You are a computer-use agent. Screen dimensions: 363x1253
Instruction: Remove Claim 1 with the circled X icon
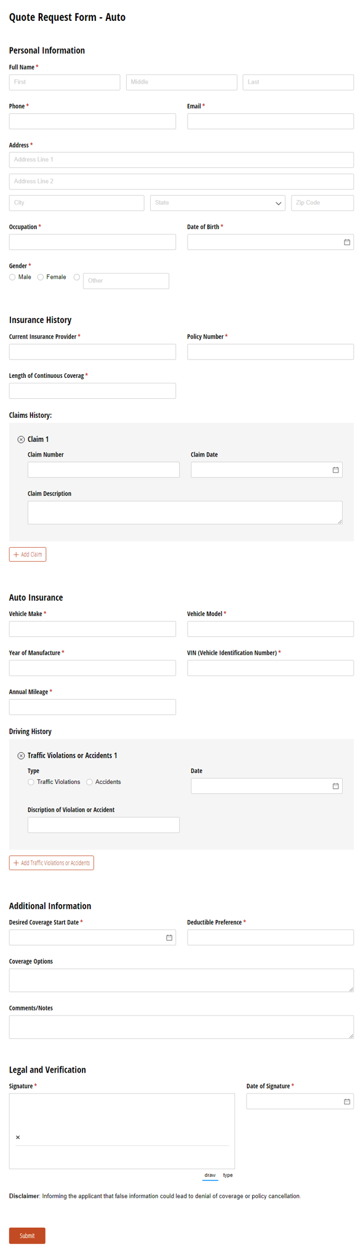coord(21,439)
